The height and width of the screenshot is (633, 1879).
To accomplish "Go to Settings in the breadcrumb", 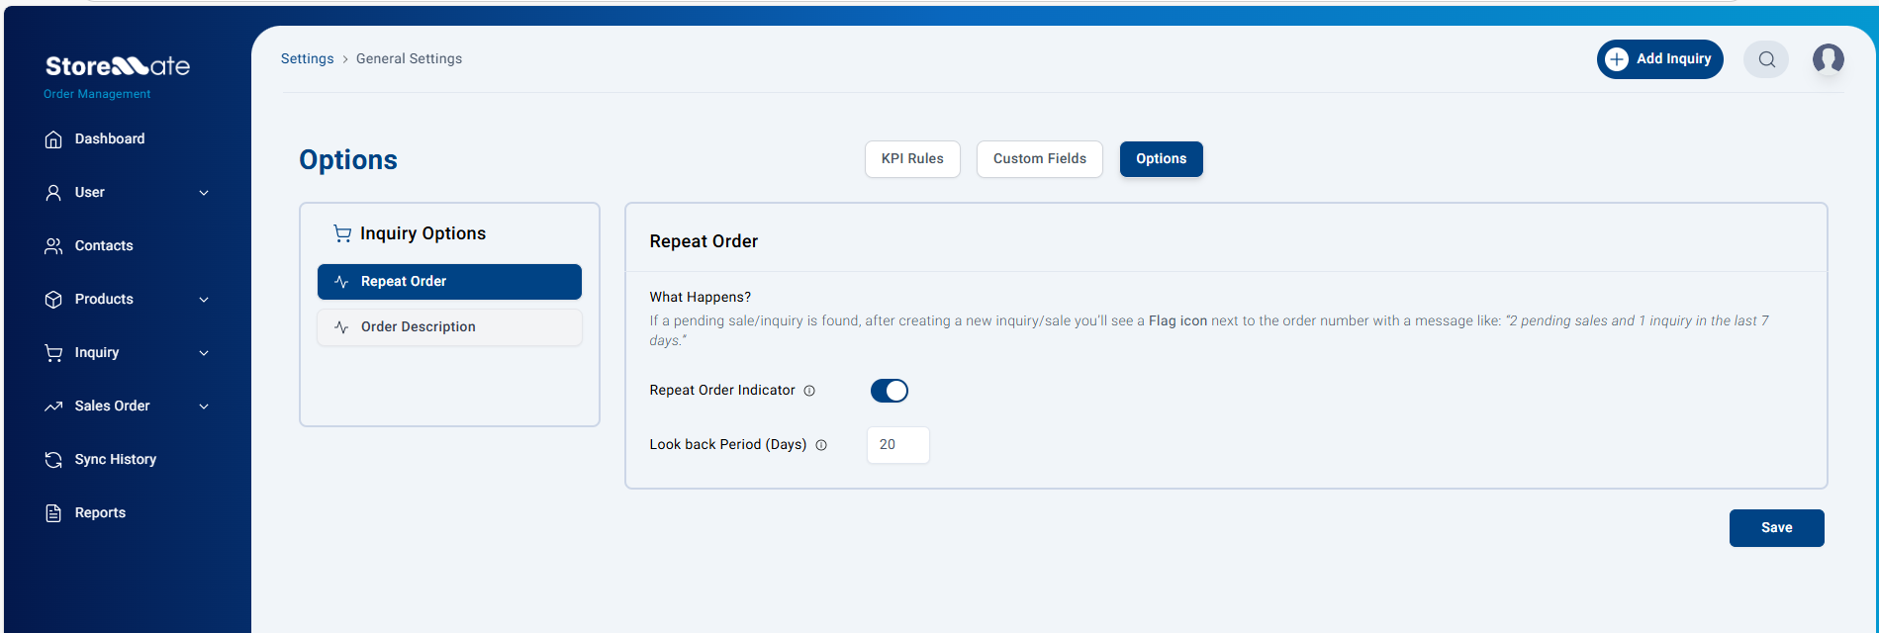I will tap(307, 59).
